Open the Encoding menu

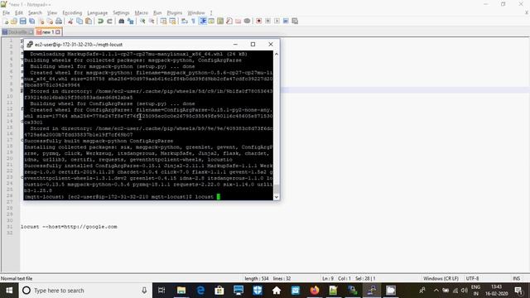click(72, 13)
